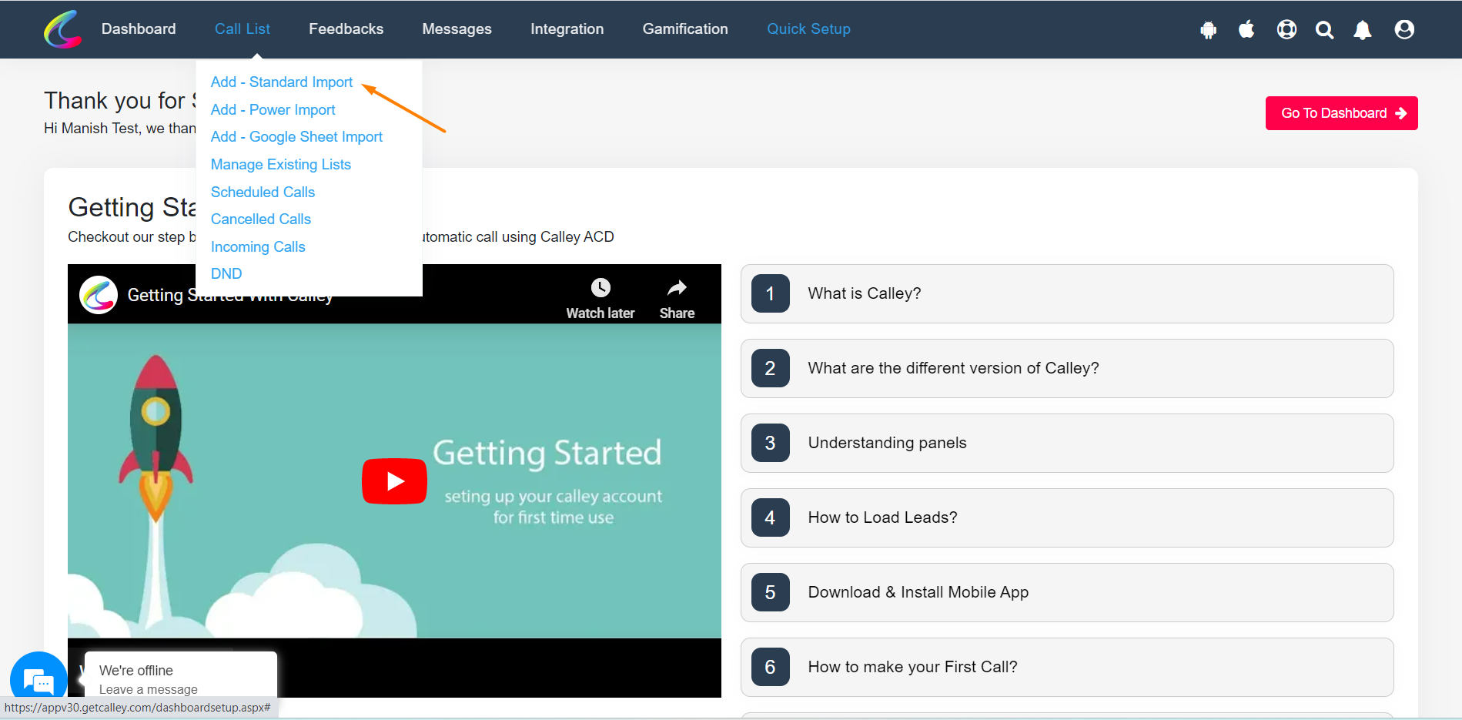This screenshot has height=720, width=1462.
Task: Click step number 3 badge
Action: 771,443
